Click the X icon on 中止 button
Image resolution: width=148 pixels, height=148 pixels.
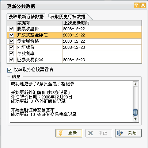point(90,133)
